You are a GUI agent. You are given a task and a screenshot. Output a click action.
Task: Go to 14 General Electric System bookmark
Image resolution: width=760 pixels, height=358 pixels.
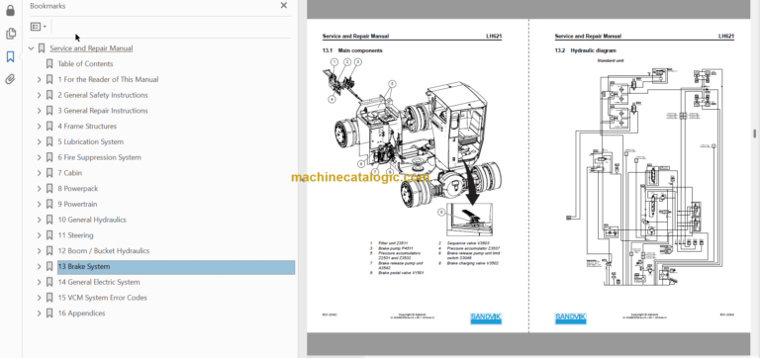[x=98, y=282]
